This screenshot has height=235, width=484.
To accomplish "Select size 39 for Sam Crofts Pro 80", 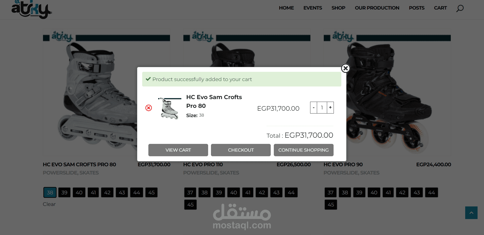I will coord(64,193).
